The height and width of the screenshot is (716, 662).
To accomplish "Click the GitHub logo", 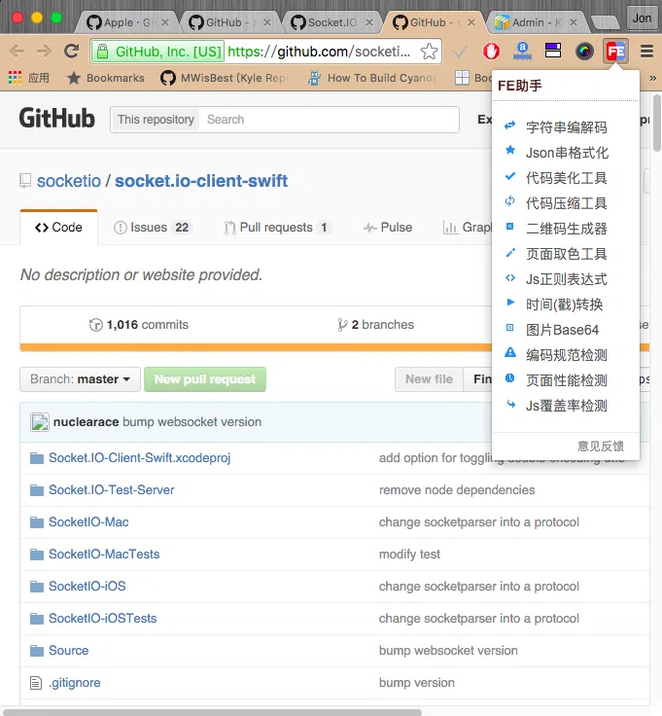I will (x=57, y=119).
